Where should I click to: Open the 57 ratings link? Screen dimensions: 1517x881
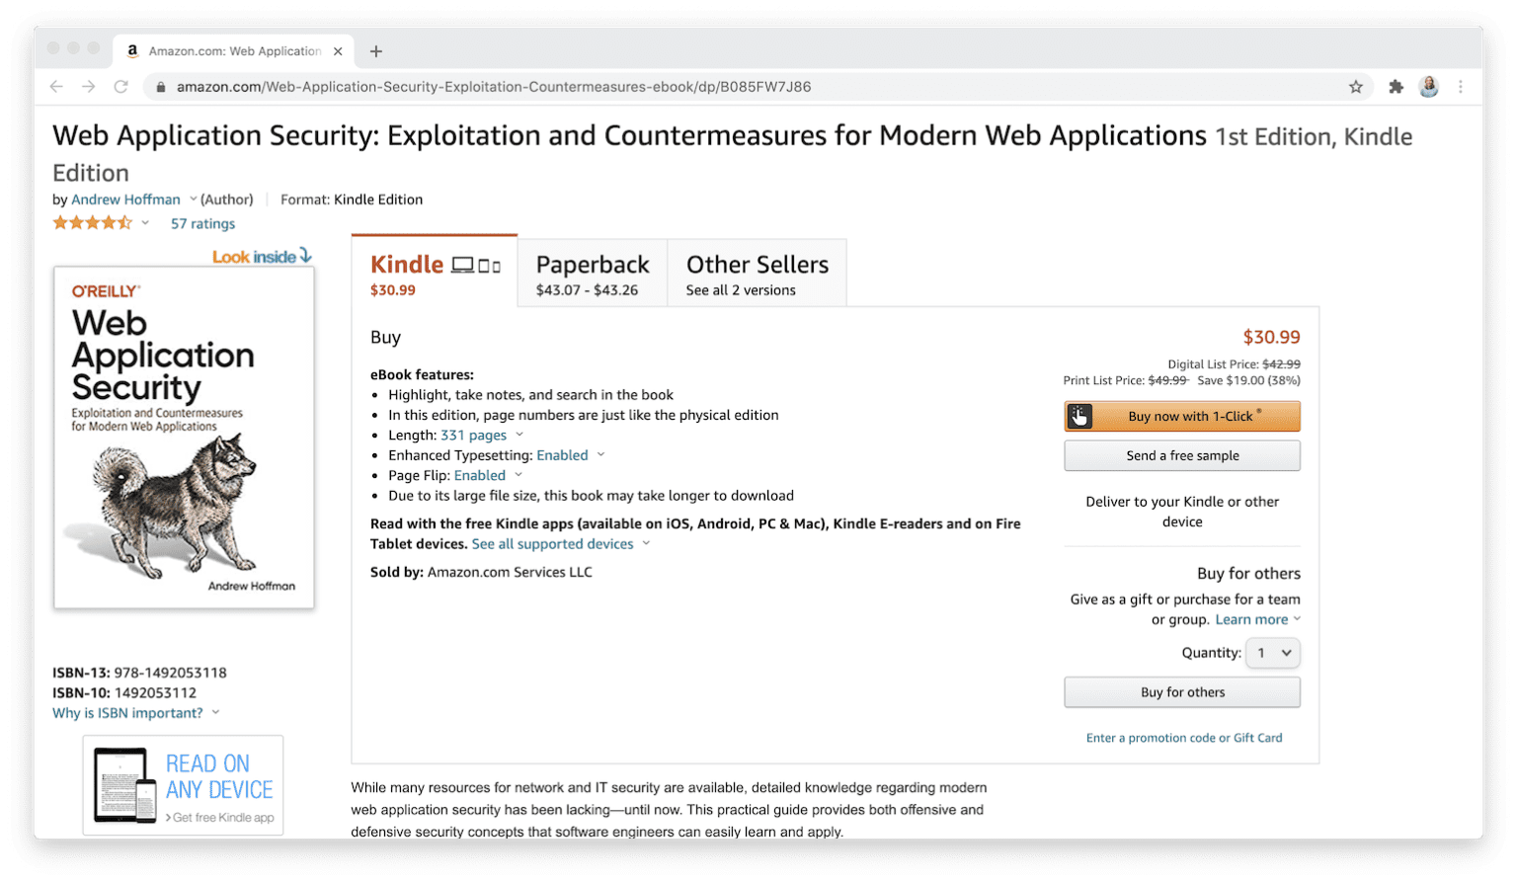click(x=202, y=224)
